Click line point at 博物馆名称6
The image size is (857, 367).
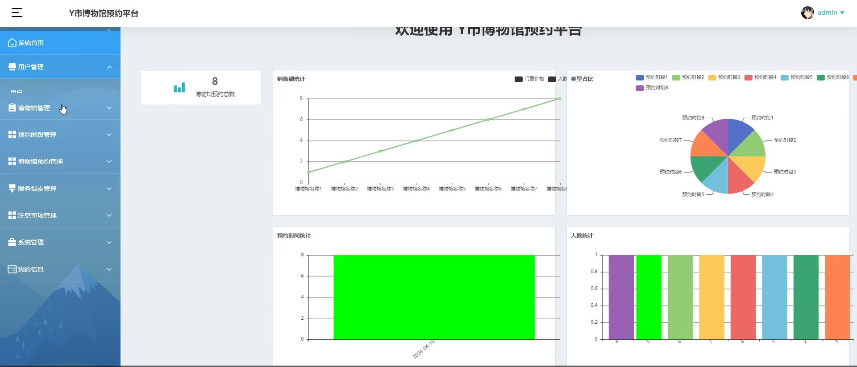(488, 120)
